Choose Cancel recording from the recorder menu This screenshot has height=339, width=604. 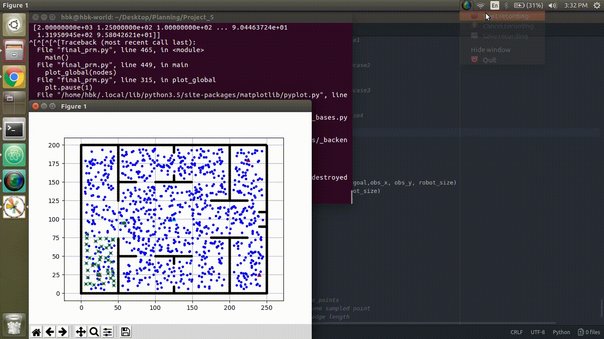tap(502, 26)
